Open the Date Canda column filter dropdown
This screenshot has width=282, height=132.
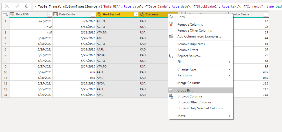93,14
